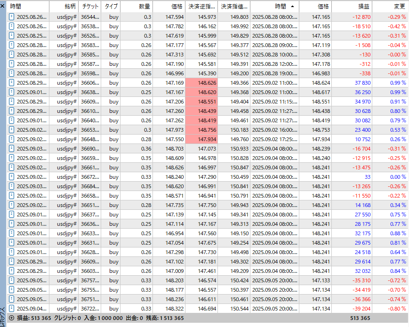The width and height of the screenshot is (409, 327).
Task: Click the opening 時間 header above the row icons
Action: (28, 6)
